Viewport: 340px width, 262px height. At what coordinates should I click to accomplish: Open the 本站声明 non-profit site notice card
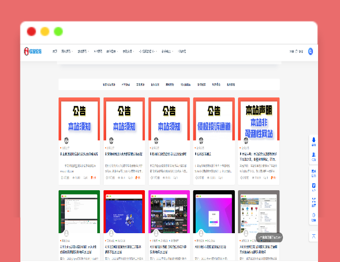pyautogui.click(x=258, y=118)
